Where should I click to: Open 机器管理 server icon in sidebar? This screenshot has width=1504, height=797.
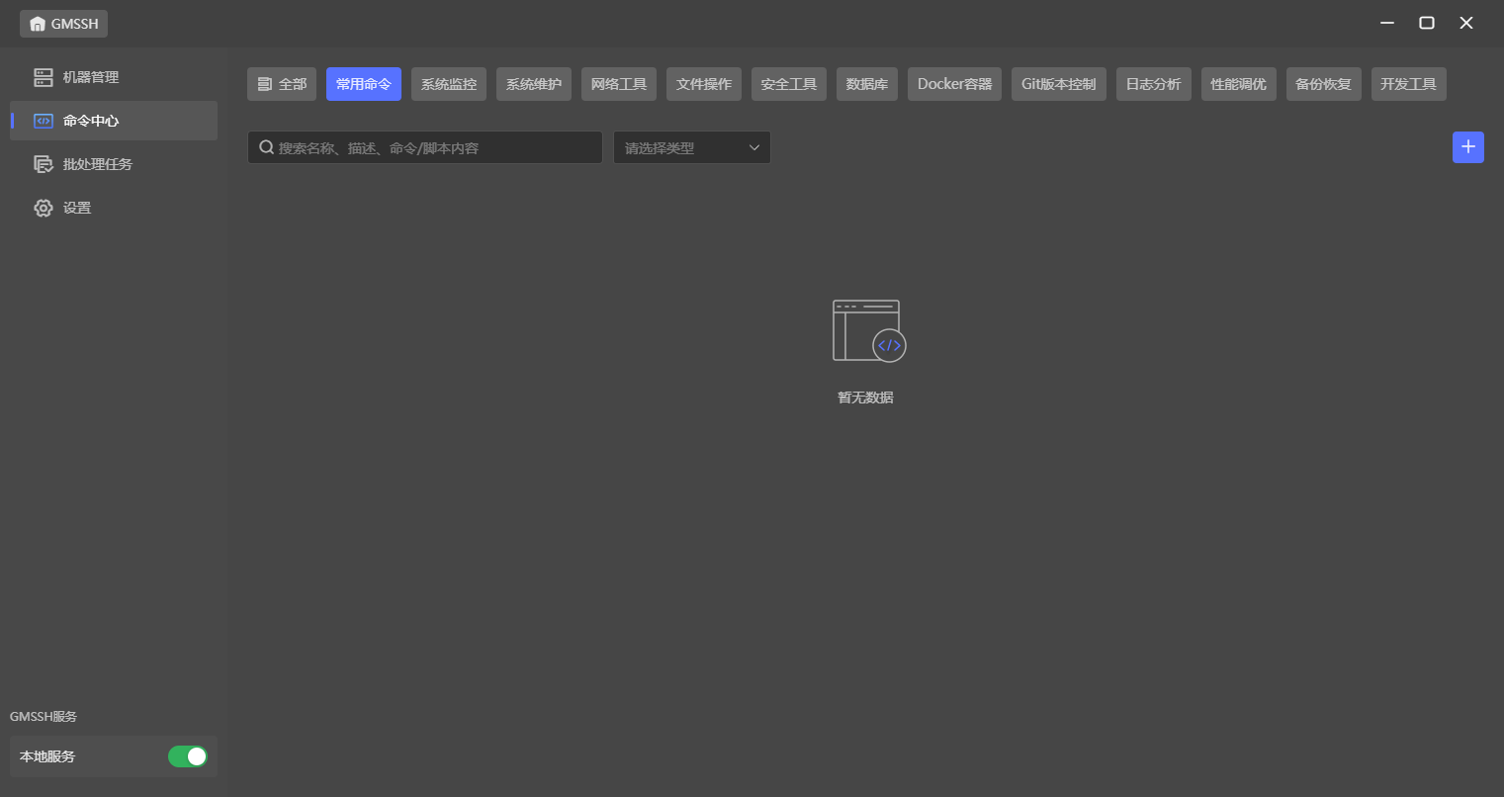coord(44,77)
